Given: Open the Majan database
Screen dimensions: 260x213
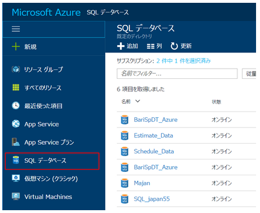Looking at the screenshot, I should tap(142, 183).
